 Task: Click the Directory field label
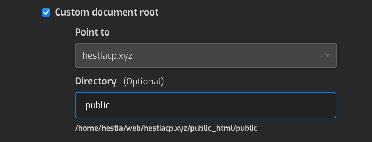pyautogui.click(x=96, y=81)
